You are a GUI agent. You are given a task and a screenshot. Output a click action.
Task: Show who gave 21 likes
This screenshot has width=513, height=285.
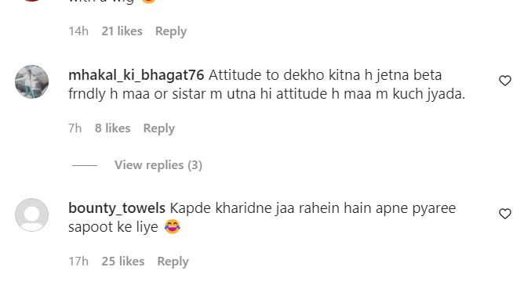pyautogui.click(x=122, y=31)
